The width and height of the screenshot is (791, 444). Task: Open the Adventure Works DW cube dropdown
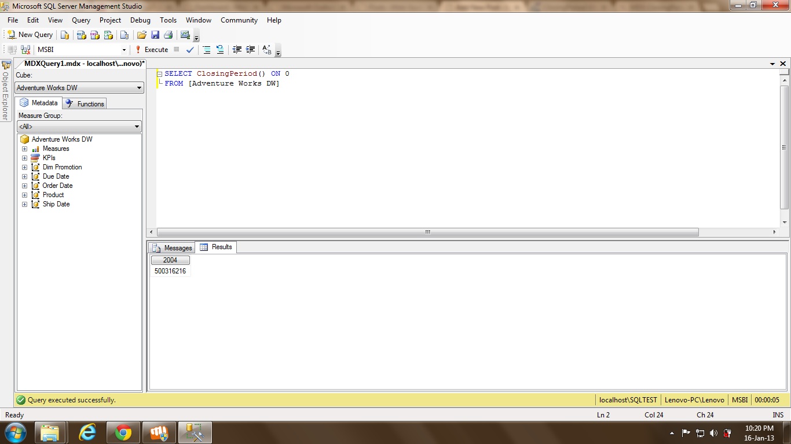(139, 88)
